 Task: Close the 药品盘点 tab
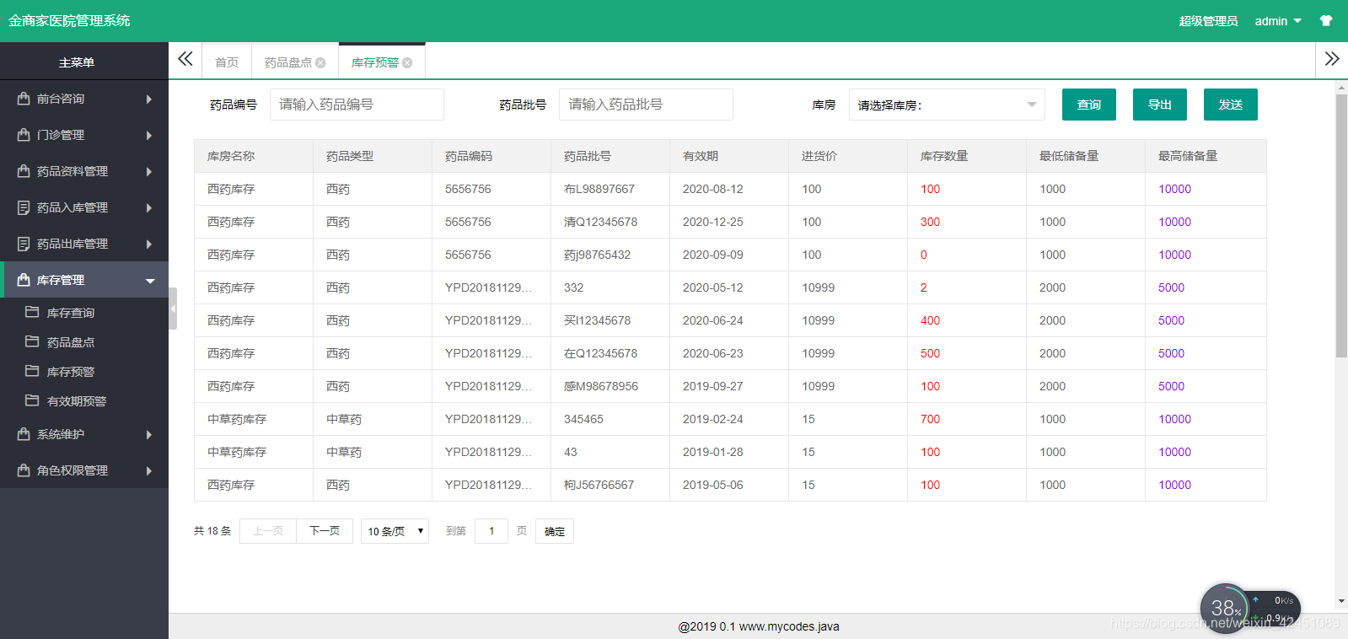[x=320, y=62]
